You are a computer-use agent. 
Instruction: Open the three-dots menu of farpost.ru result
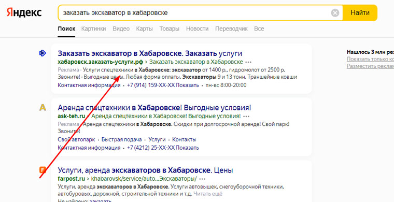(202, 179)
